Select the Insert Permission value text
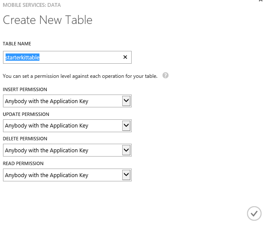 [47, 101]
